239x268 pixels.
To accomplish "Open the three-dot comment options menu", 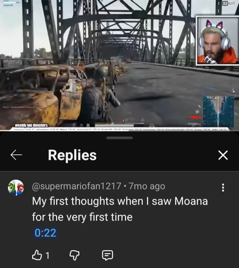I will point(223,188).
